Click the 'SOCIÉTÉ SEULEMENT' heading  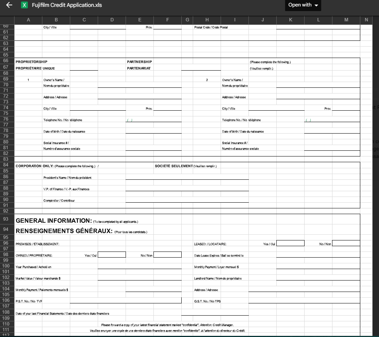(174, 166)
